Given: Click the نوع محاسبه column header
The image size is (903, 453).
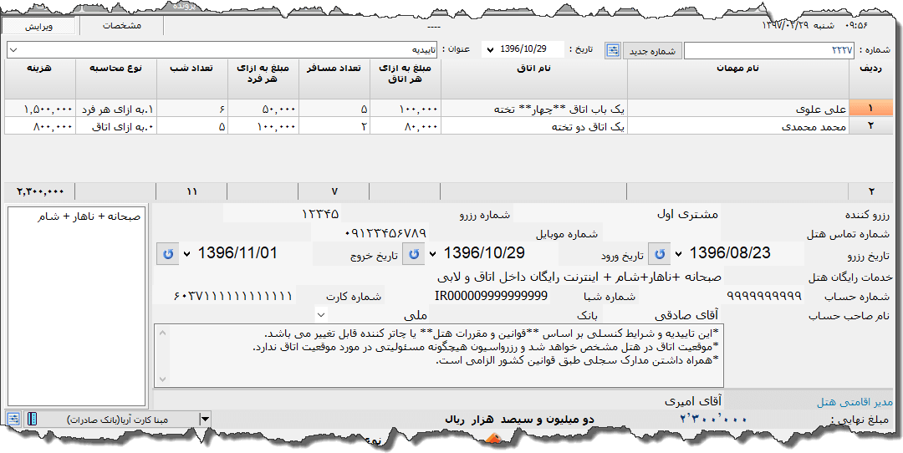Looking at the screenshot, I should 115,79.
